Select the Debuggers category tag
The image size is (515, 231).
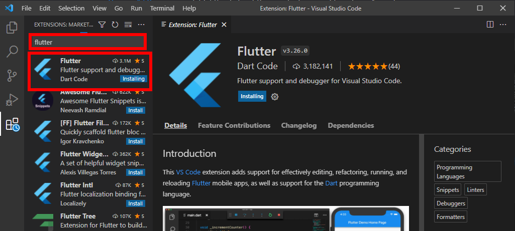pos(451,203)
